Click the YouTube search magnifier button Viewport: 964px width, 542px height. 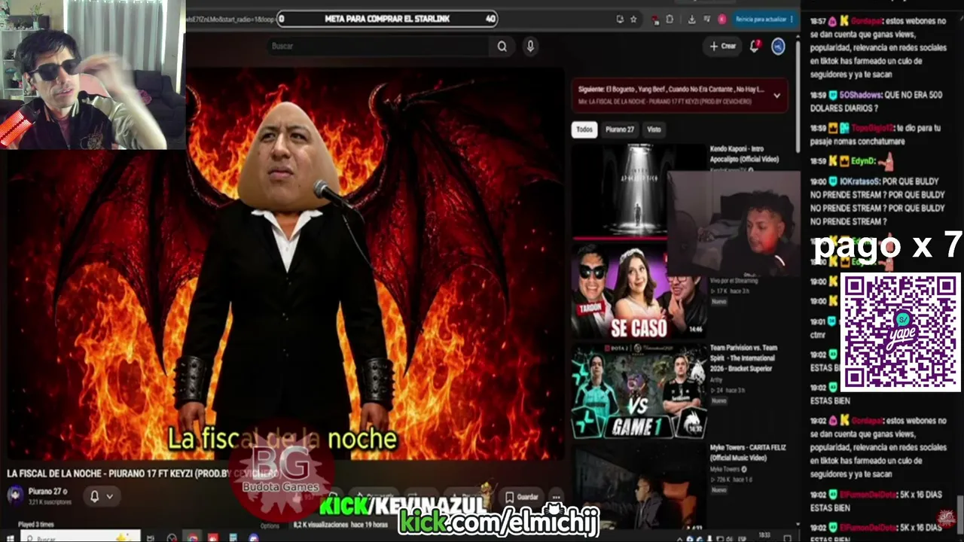tap(502, 47)
